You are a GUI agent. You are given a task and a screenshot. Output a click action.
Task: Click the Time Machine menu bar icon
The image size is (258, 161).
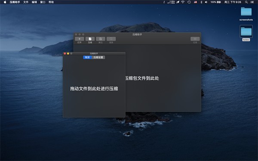coord(189,2)
